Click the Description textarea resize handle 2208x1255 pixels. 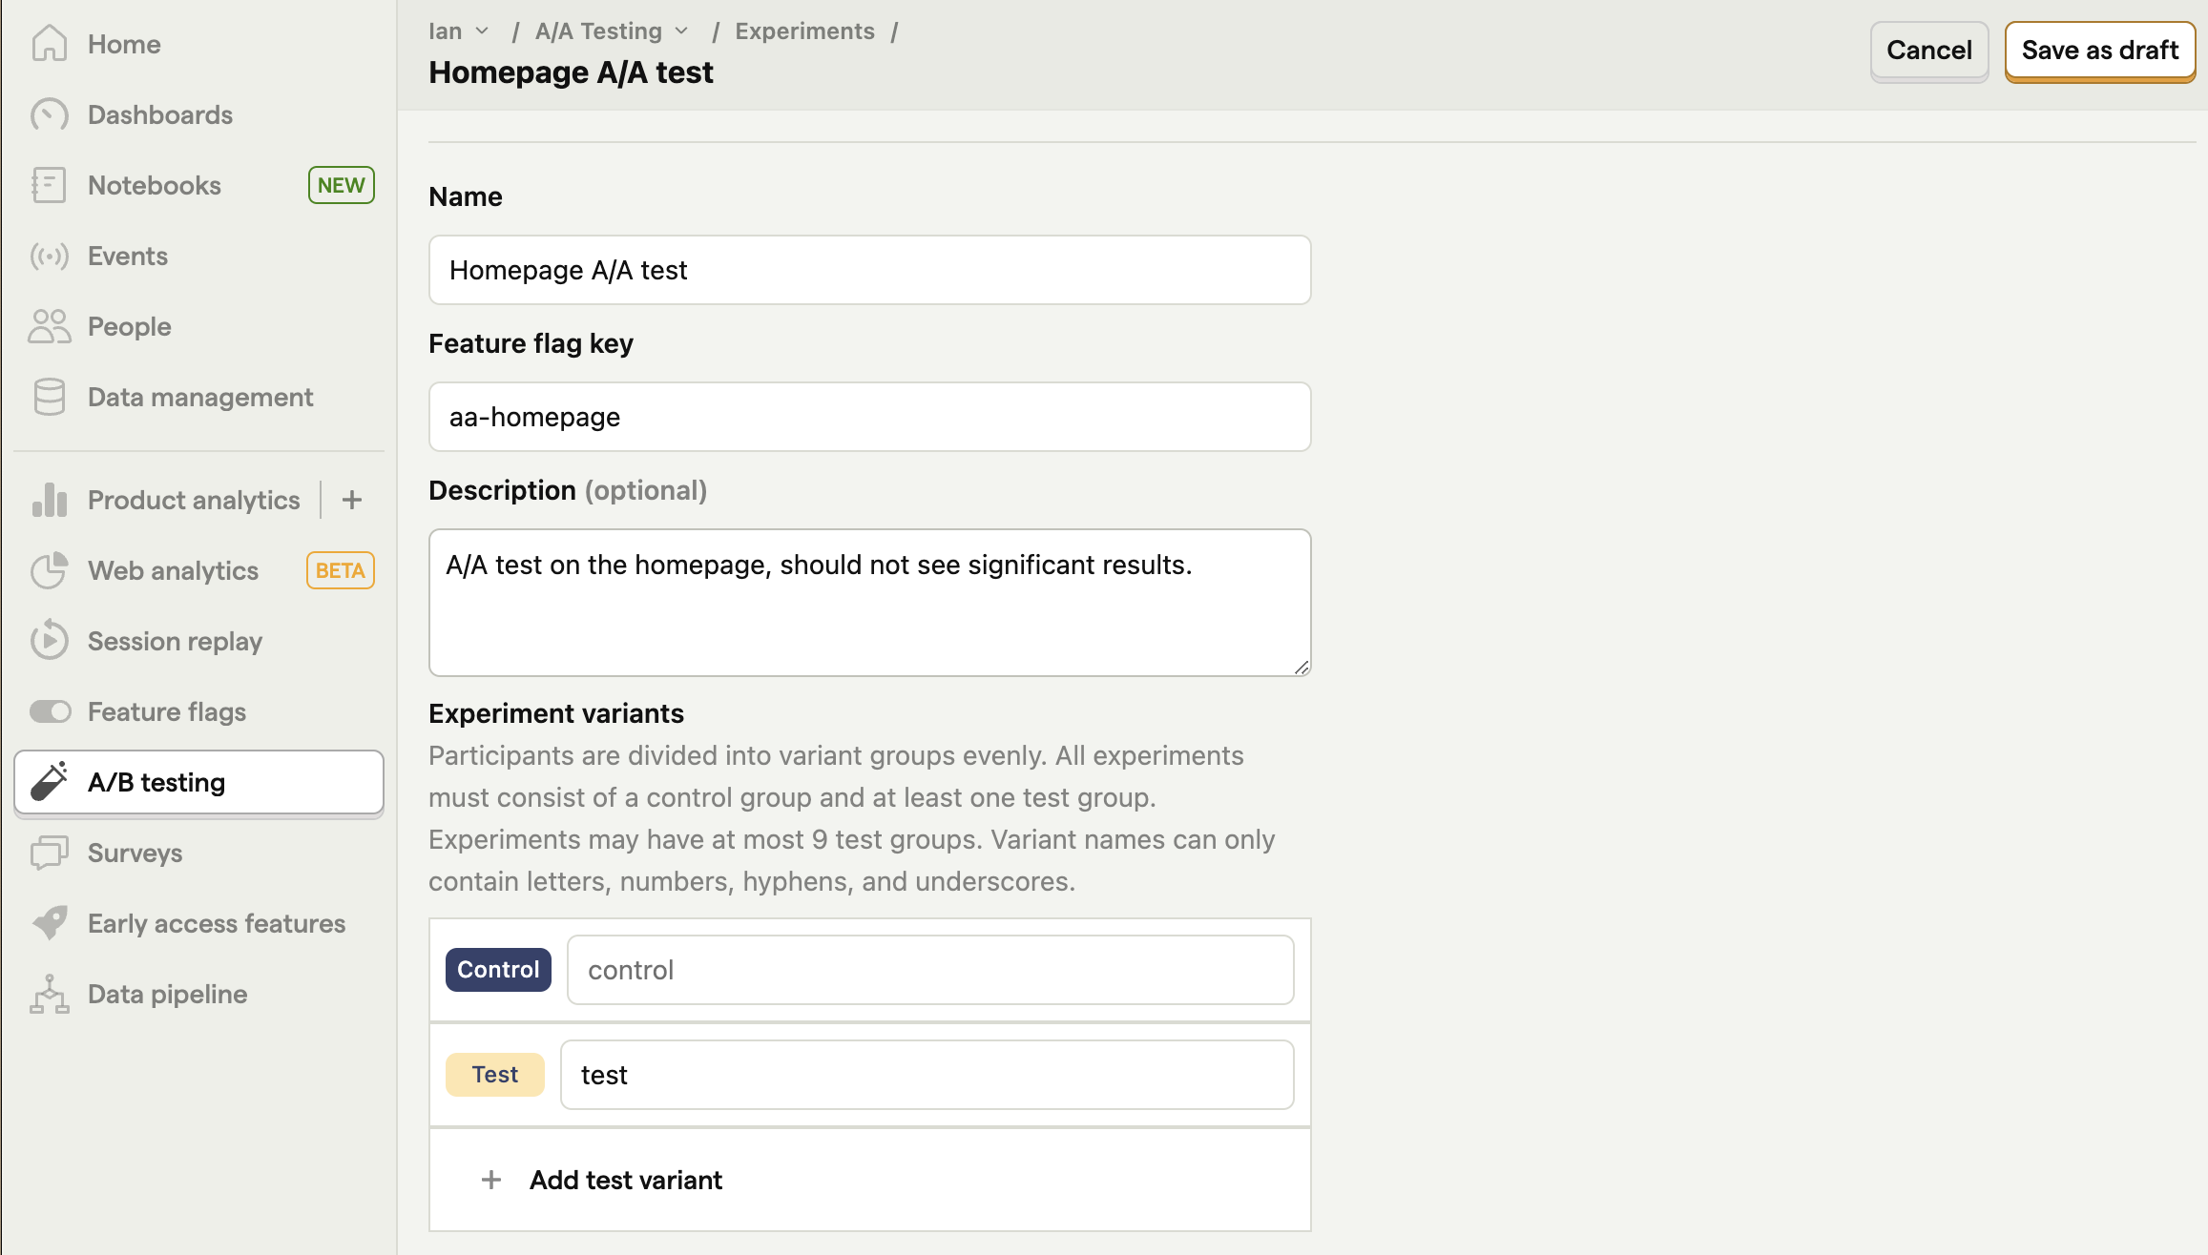[x=1302, y=668]
